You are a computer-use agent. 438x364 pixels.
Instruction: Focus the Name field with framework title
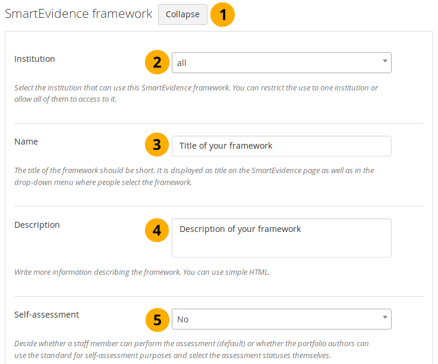281,146
